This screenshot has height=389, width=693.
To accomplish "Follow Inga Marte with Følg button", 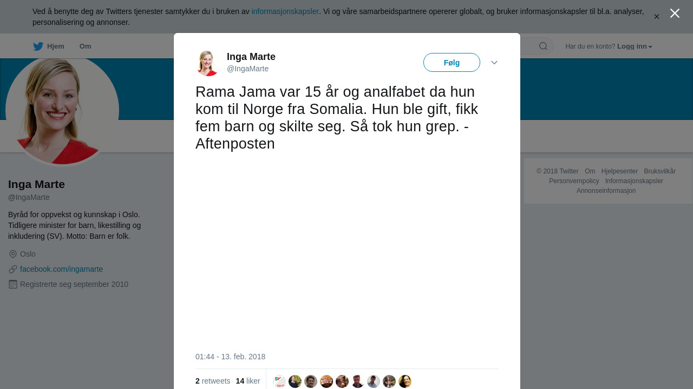I will click(x=452, y=63).
